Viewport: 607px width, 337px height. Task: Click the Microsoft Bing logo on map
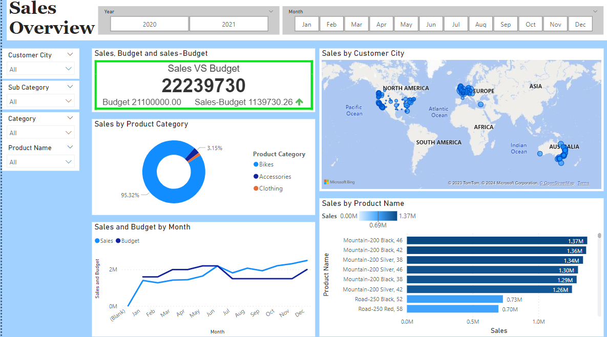point(339,182)
